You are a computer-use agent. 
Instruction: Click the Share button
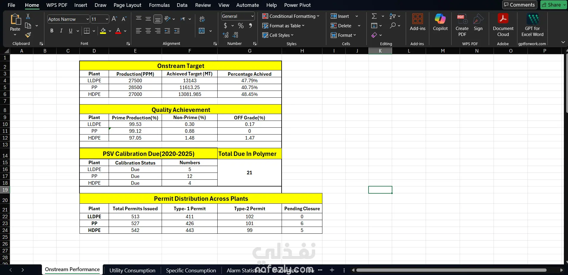click(x=553, y=5)
